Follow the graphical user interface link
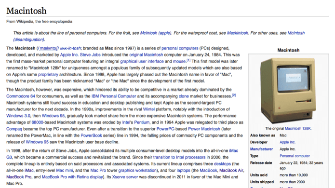 [x=142, y=62]
